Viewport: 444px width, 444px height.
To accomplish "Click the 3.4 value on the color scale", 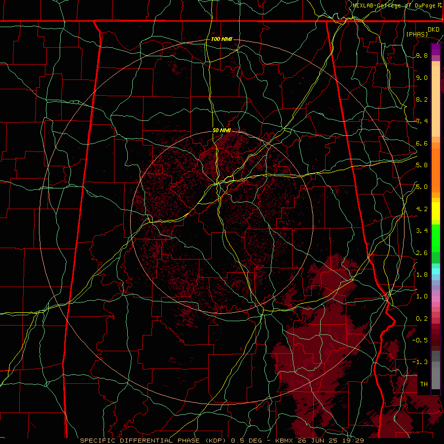I will click(422, 231).
